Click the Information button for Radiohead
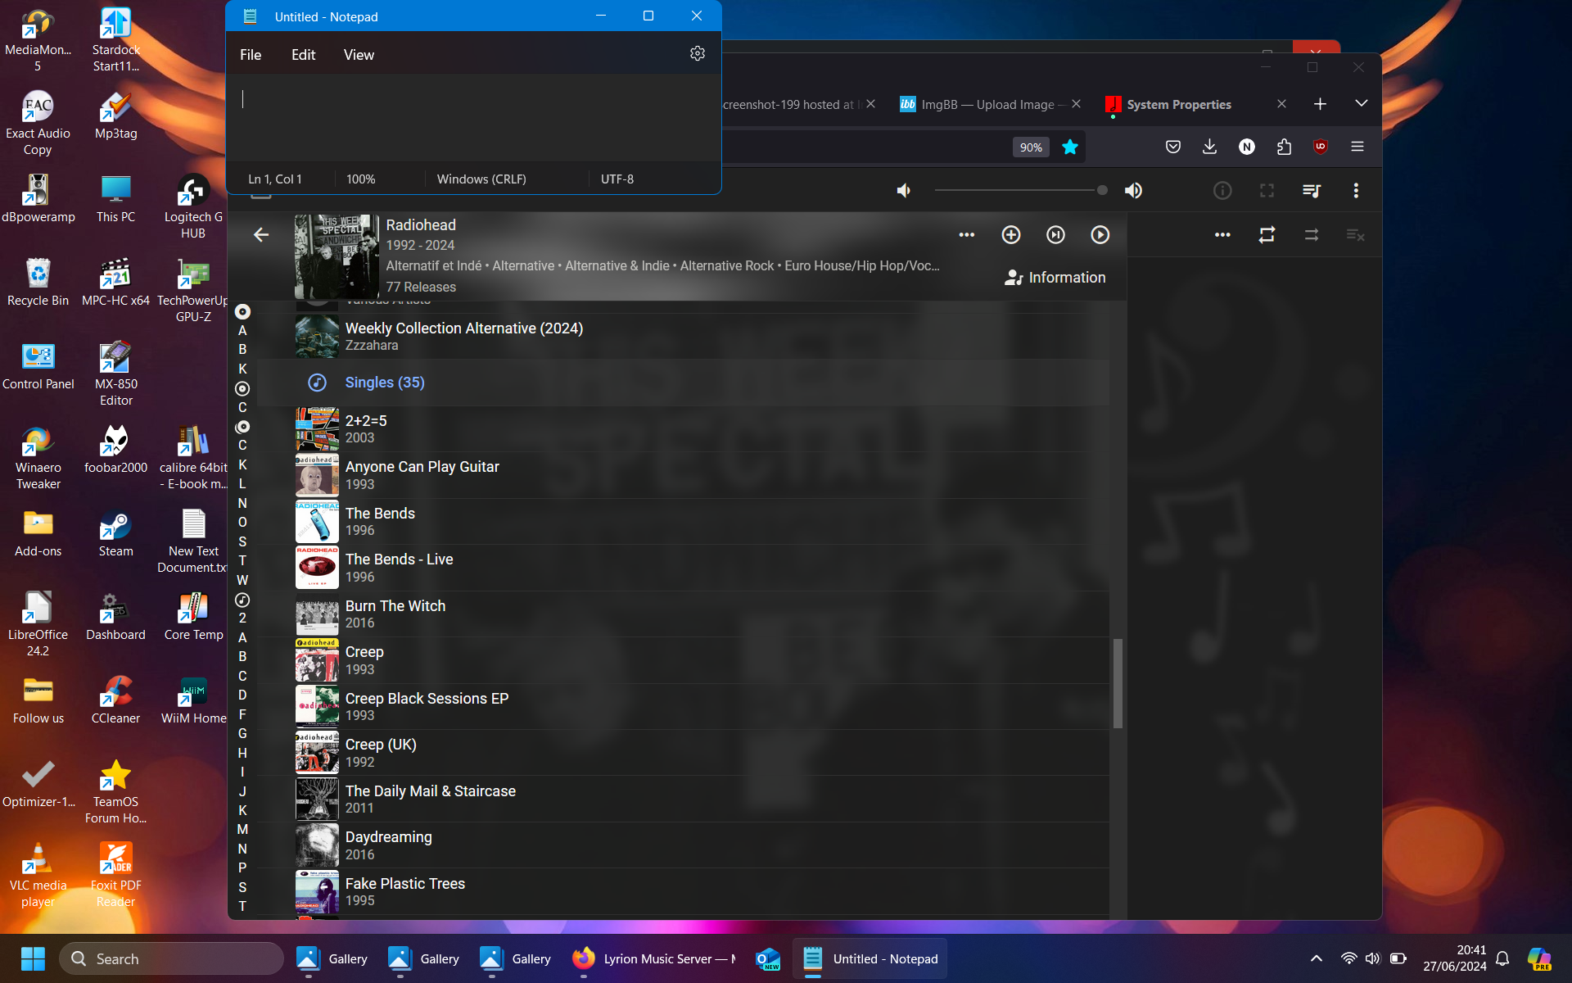 coord(1055,278)
